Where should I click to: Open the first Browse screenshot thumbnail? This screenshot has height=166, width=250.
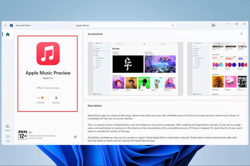tap(135, 69)
